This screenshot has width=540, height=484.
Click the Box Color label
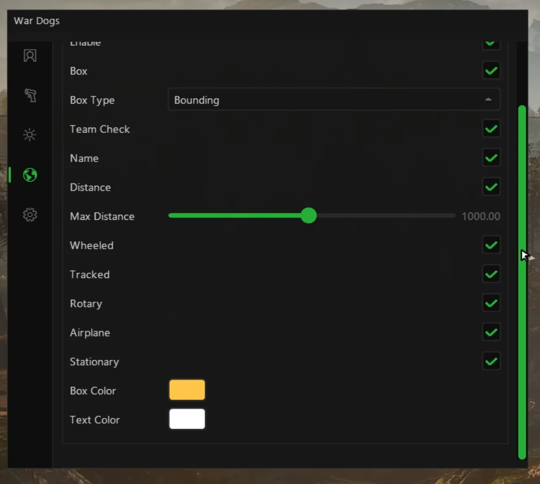coord(92,391)
